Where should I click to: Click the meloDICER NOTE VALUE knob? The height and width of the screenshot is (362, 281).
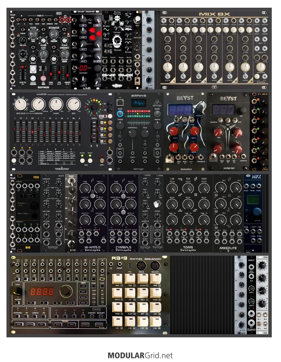click(x=21, y=104)
